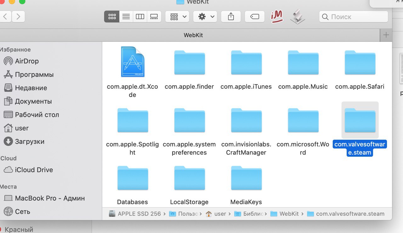Click WebKit in the path bar
Viewport: 403px width, 233px height.
[285, 214]
